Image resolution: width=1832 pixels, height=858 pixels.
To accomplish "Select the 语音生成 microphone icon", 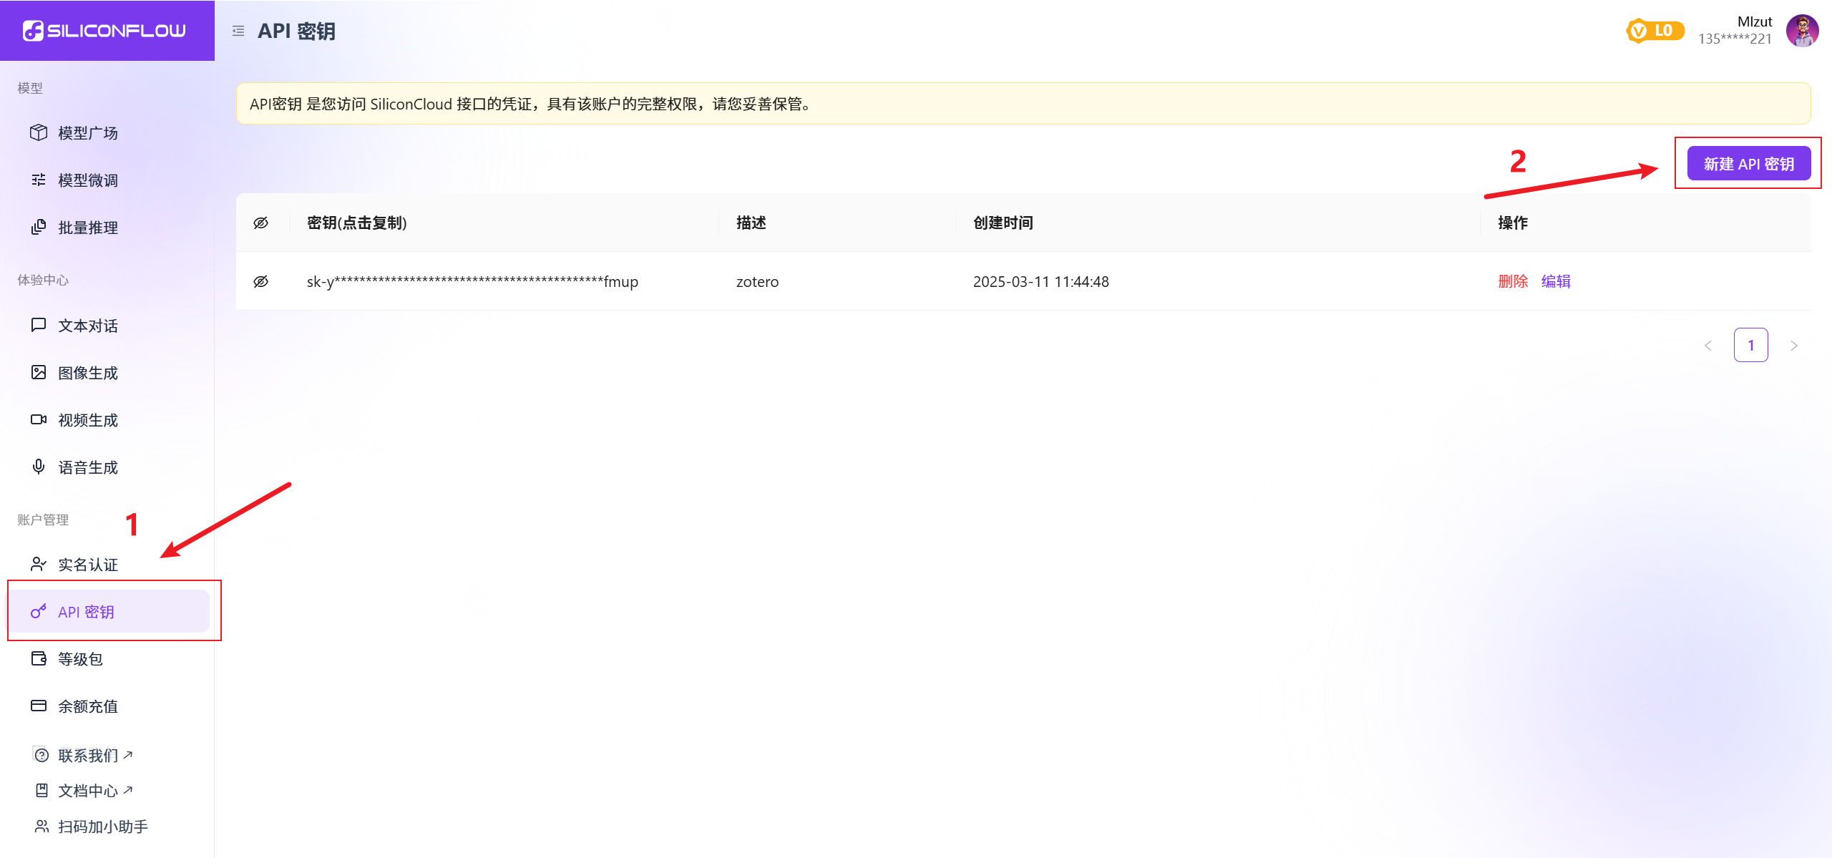I will (x=39, y=467).
